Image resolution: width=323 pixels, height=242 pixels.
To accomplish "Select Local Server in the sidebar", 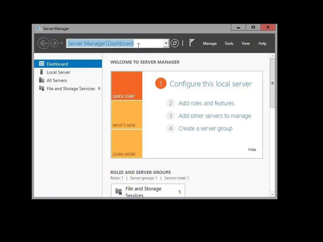I will tap(68, 72).
